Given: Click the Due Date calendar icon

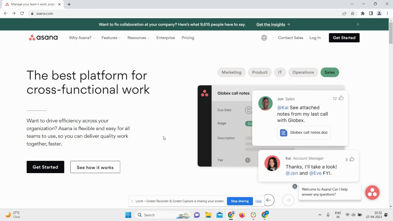Looking at the screenshot, I should (x=249, y=110).
